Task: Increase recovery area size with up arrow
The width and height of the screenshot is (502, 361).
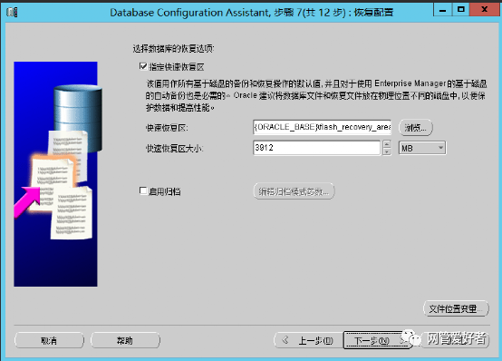Action: 387,144
